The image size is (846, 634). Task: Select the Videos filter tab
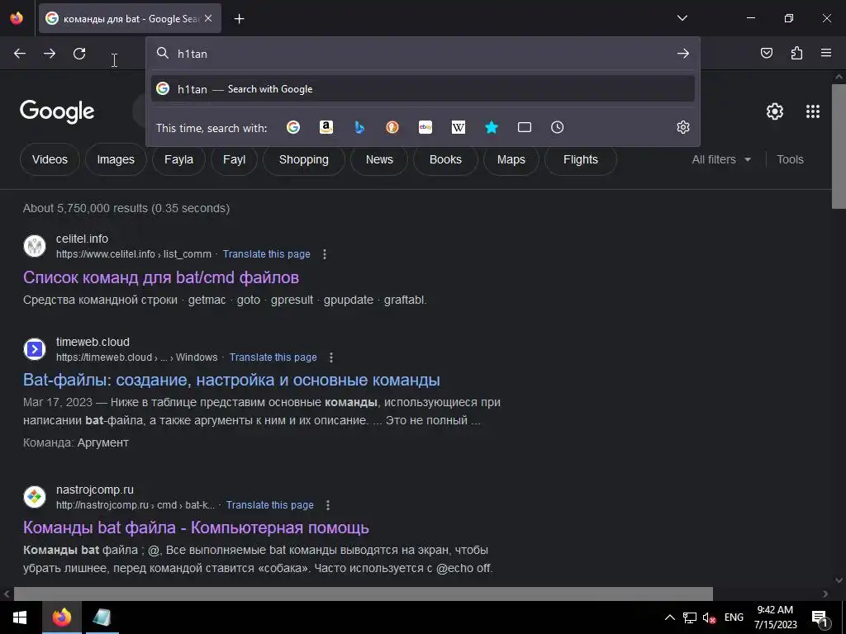tap(50, 159)
